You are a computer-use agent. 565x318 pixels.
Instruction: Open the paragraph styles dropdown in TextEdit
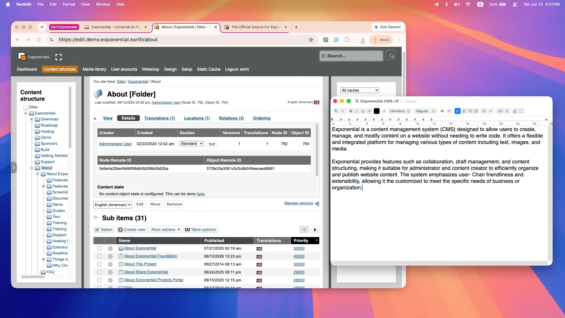coord(339,111)
